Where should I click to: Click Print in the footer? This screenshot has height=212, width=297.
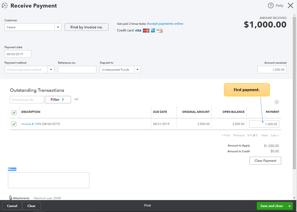148,206
